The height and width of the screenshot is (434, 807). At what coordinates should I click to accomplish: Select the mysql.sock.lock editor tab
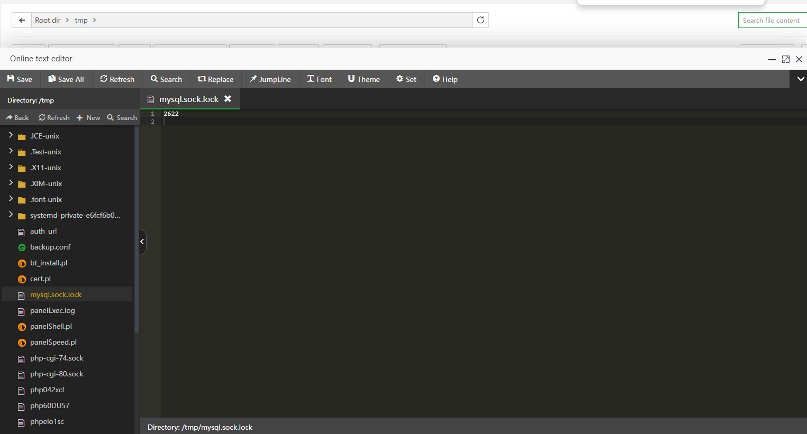pyautogui.click(x=189, y=99)
